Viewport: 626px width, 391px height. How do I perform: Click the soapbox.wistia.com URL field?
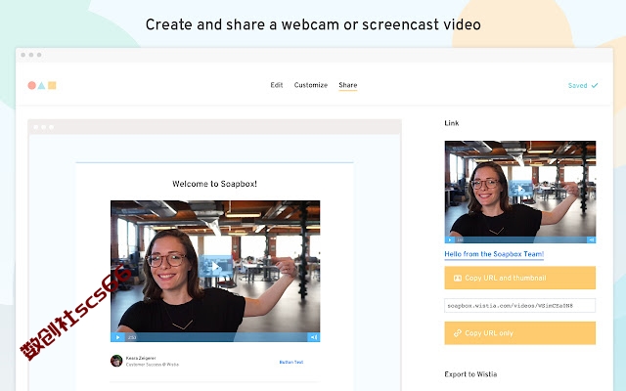(x=520, y=306)
